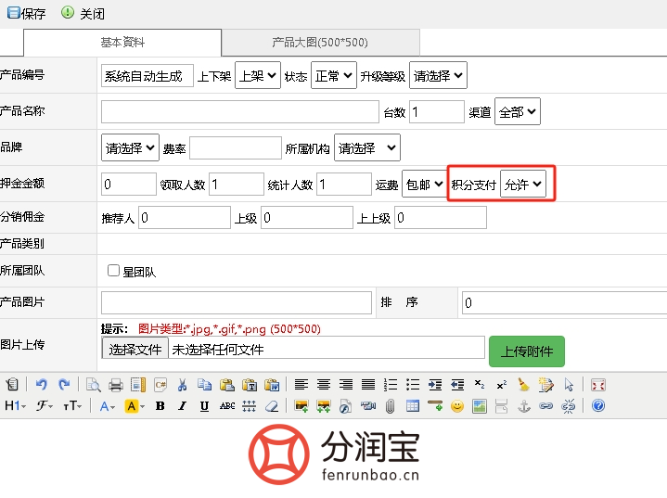This screenshot has width=667, height=498.
Task: Click the scissors cut icon
Action: 183,385
